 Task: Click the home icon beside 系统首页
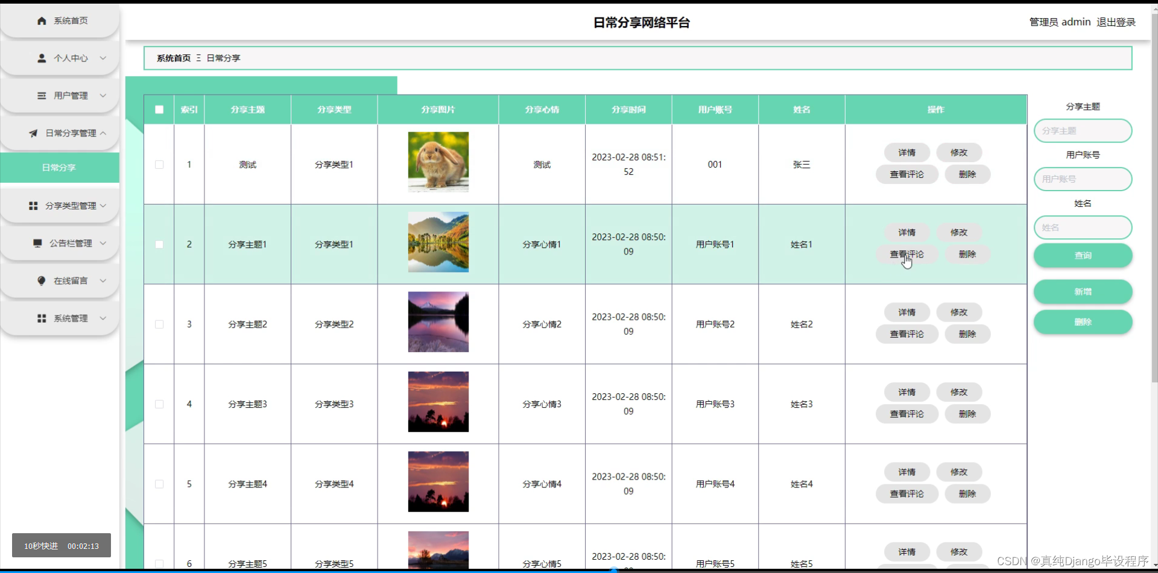pos(42,21)
